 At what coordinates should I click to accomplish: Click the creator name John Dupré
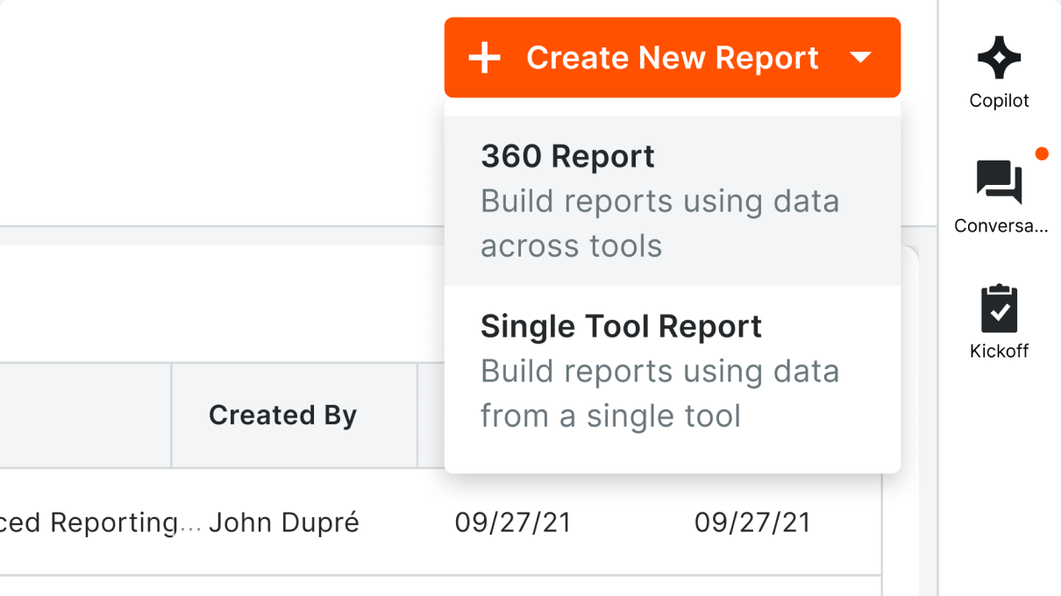point(283,521)
